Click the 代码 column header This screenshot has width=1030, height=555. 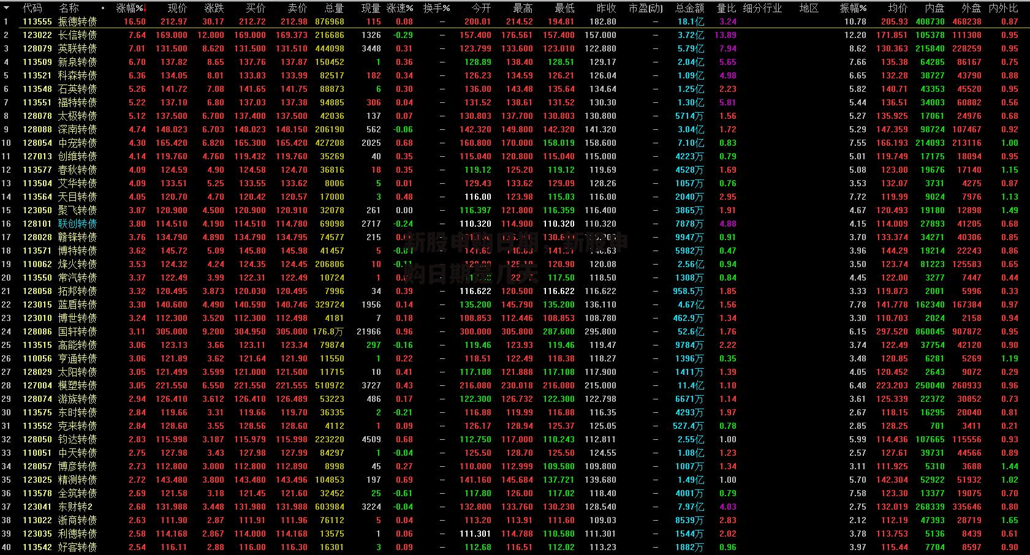pyautogui.click(x=32, y=8)
